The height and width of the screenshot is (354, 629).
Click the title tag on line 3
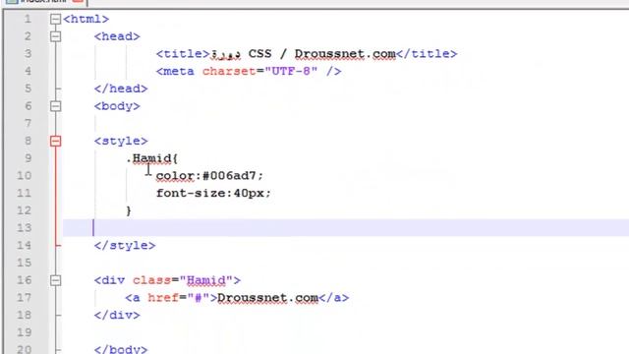[x=183, y=54]
